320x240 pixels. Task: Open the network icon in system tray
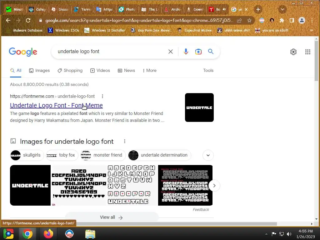click(x=282, y=234)
